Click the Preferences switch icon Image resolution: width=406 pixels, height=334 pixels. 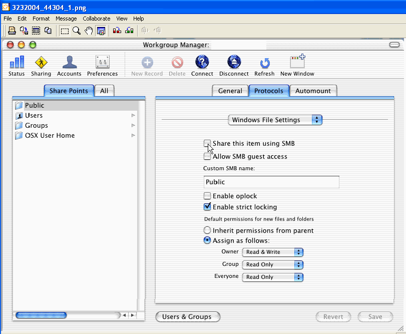[x=102, y=63]
